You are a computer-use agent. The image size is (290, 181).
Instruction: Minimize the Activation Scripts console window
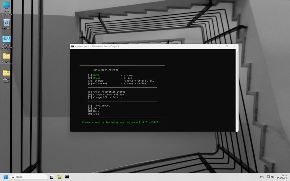point(219,46)
